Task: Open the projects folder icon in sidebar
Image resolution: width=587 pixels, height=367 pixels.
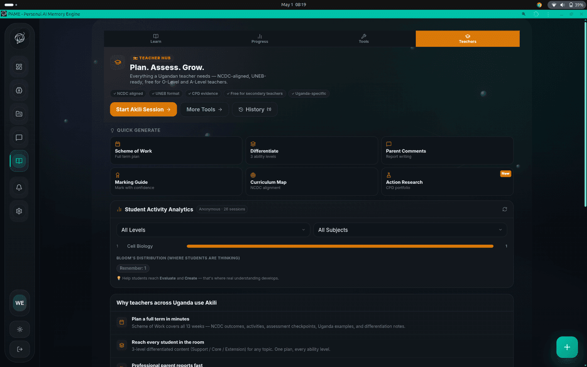Action: 19,114
